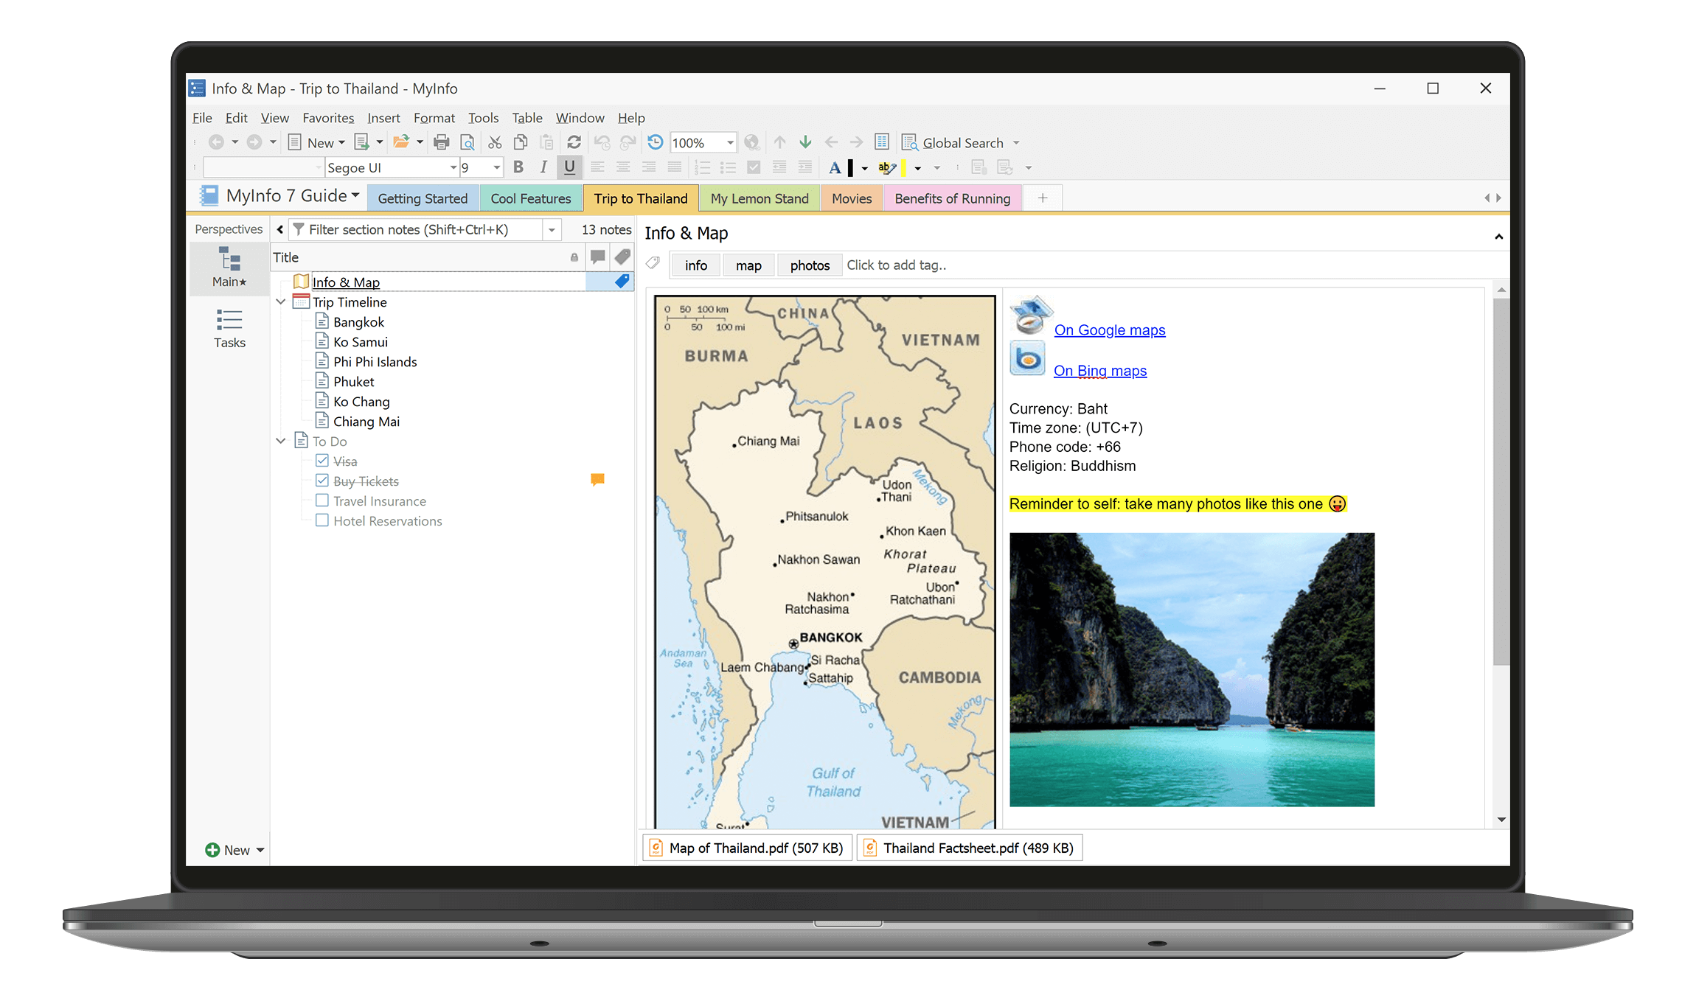Collapse the To Do tree node

(281, 441)
